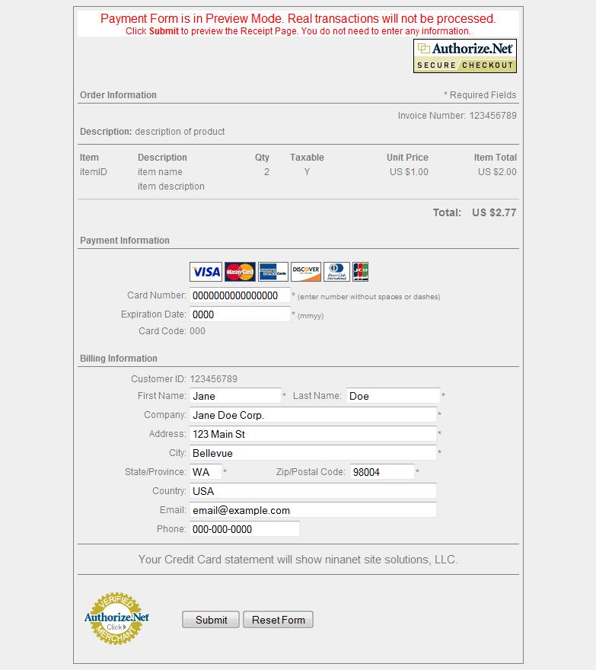The width and height of the screenshot is (596, 670).
Task: Click the Visa card logo
Action: pos(206,272)
